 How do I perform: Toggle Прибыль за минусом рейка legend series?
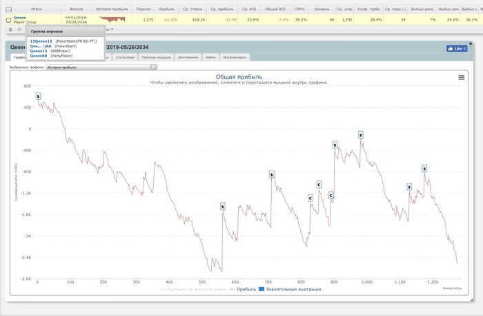193,289
